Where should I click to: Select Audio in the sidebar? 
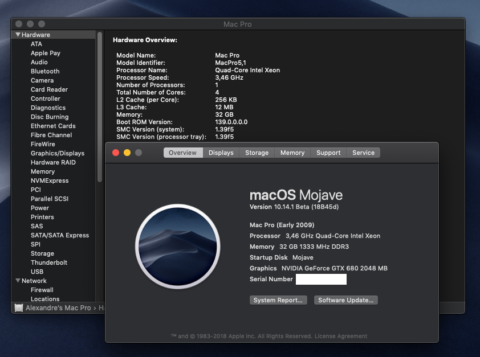39,62
